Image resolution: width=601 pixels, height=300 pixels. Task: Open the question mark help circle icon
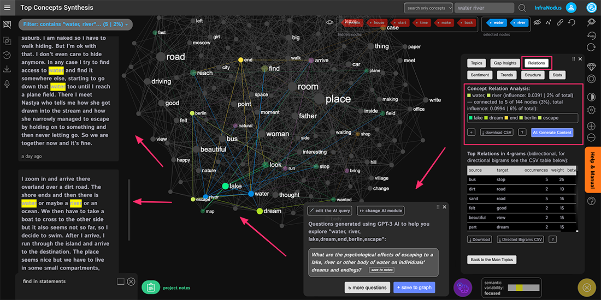591,200
